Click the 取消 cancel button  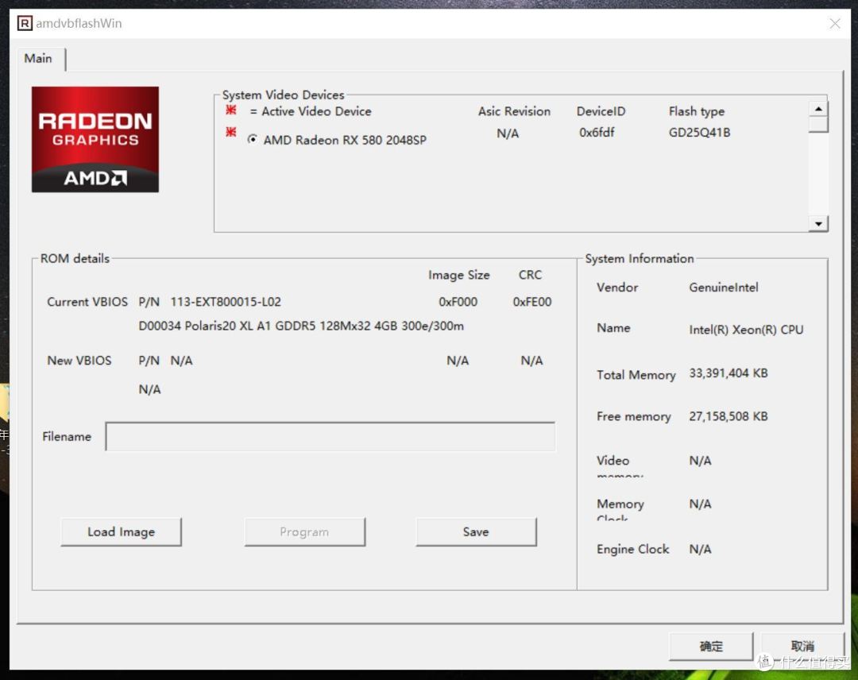pos(802,646)
